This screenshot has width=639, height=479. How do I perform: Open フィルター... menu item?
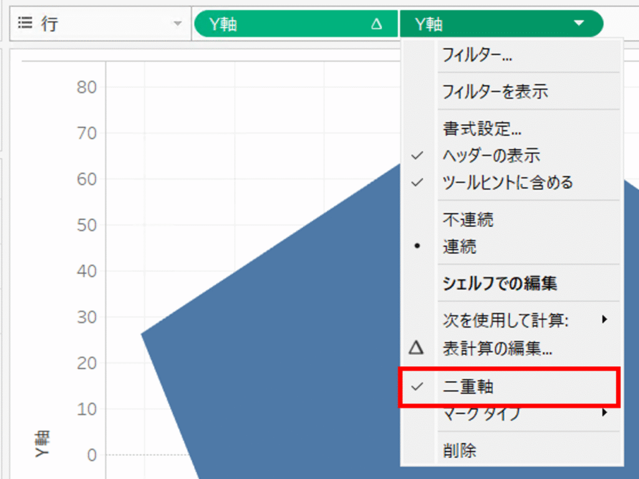point(477,56)
